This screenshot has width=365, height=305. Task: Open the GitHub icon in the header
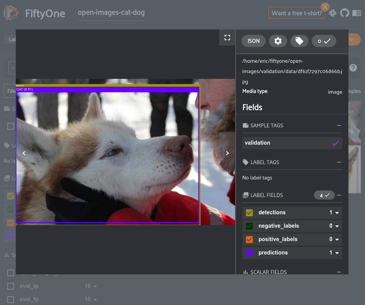click(344, 13)
